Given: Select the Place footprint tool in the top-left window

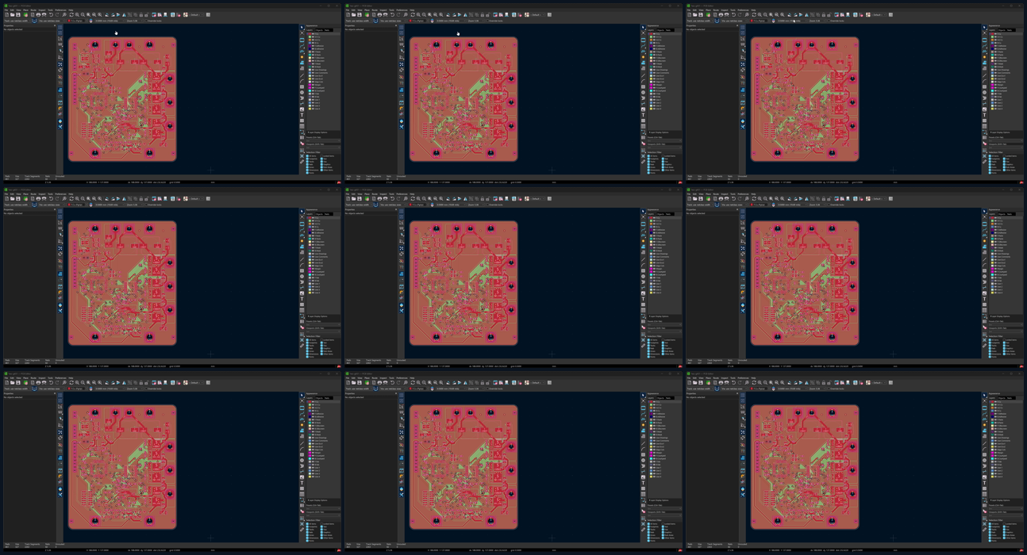Looking at the screenshot, I should click(x=302, y=40).
